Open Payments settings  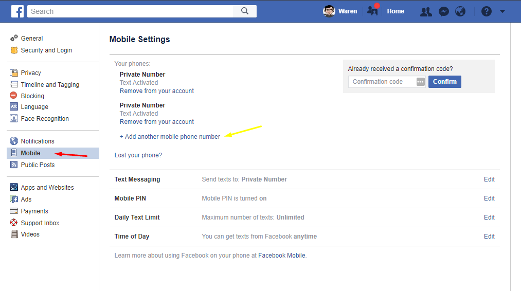(x=34, y=211)
